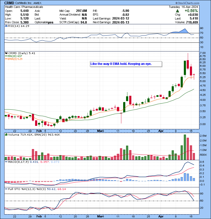Image resolution: width=211 pixels, height=219 pixels.
Task: Click the CRMD ticker symbol title
Action: (x=9, y=3)
